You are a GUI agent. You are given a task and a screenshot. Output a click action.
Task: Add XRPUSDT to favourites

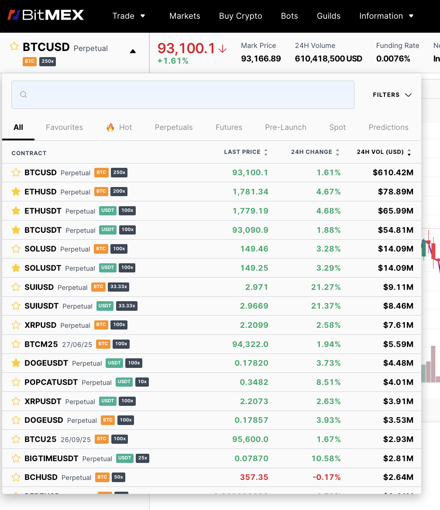(16, 401)
